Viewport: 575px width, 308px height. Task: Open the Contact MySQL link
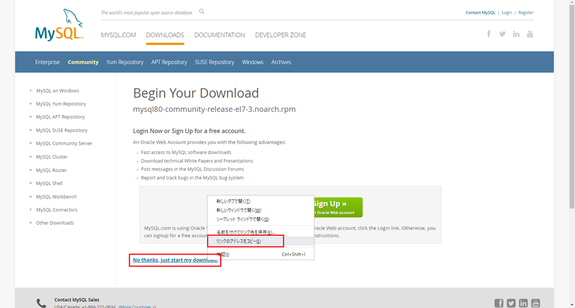[480, 12]
